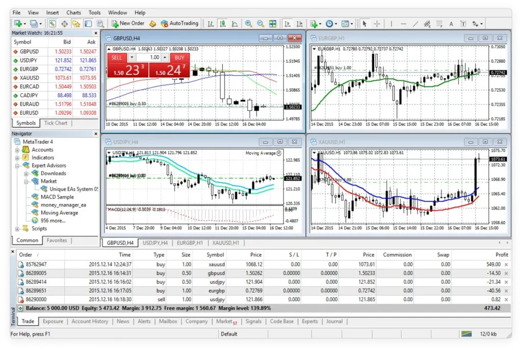
Task: Click the Zoom In magnifier icon
Action: tap(248, 23)
